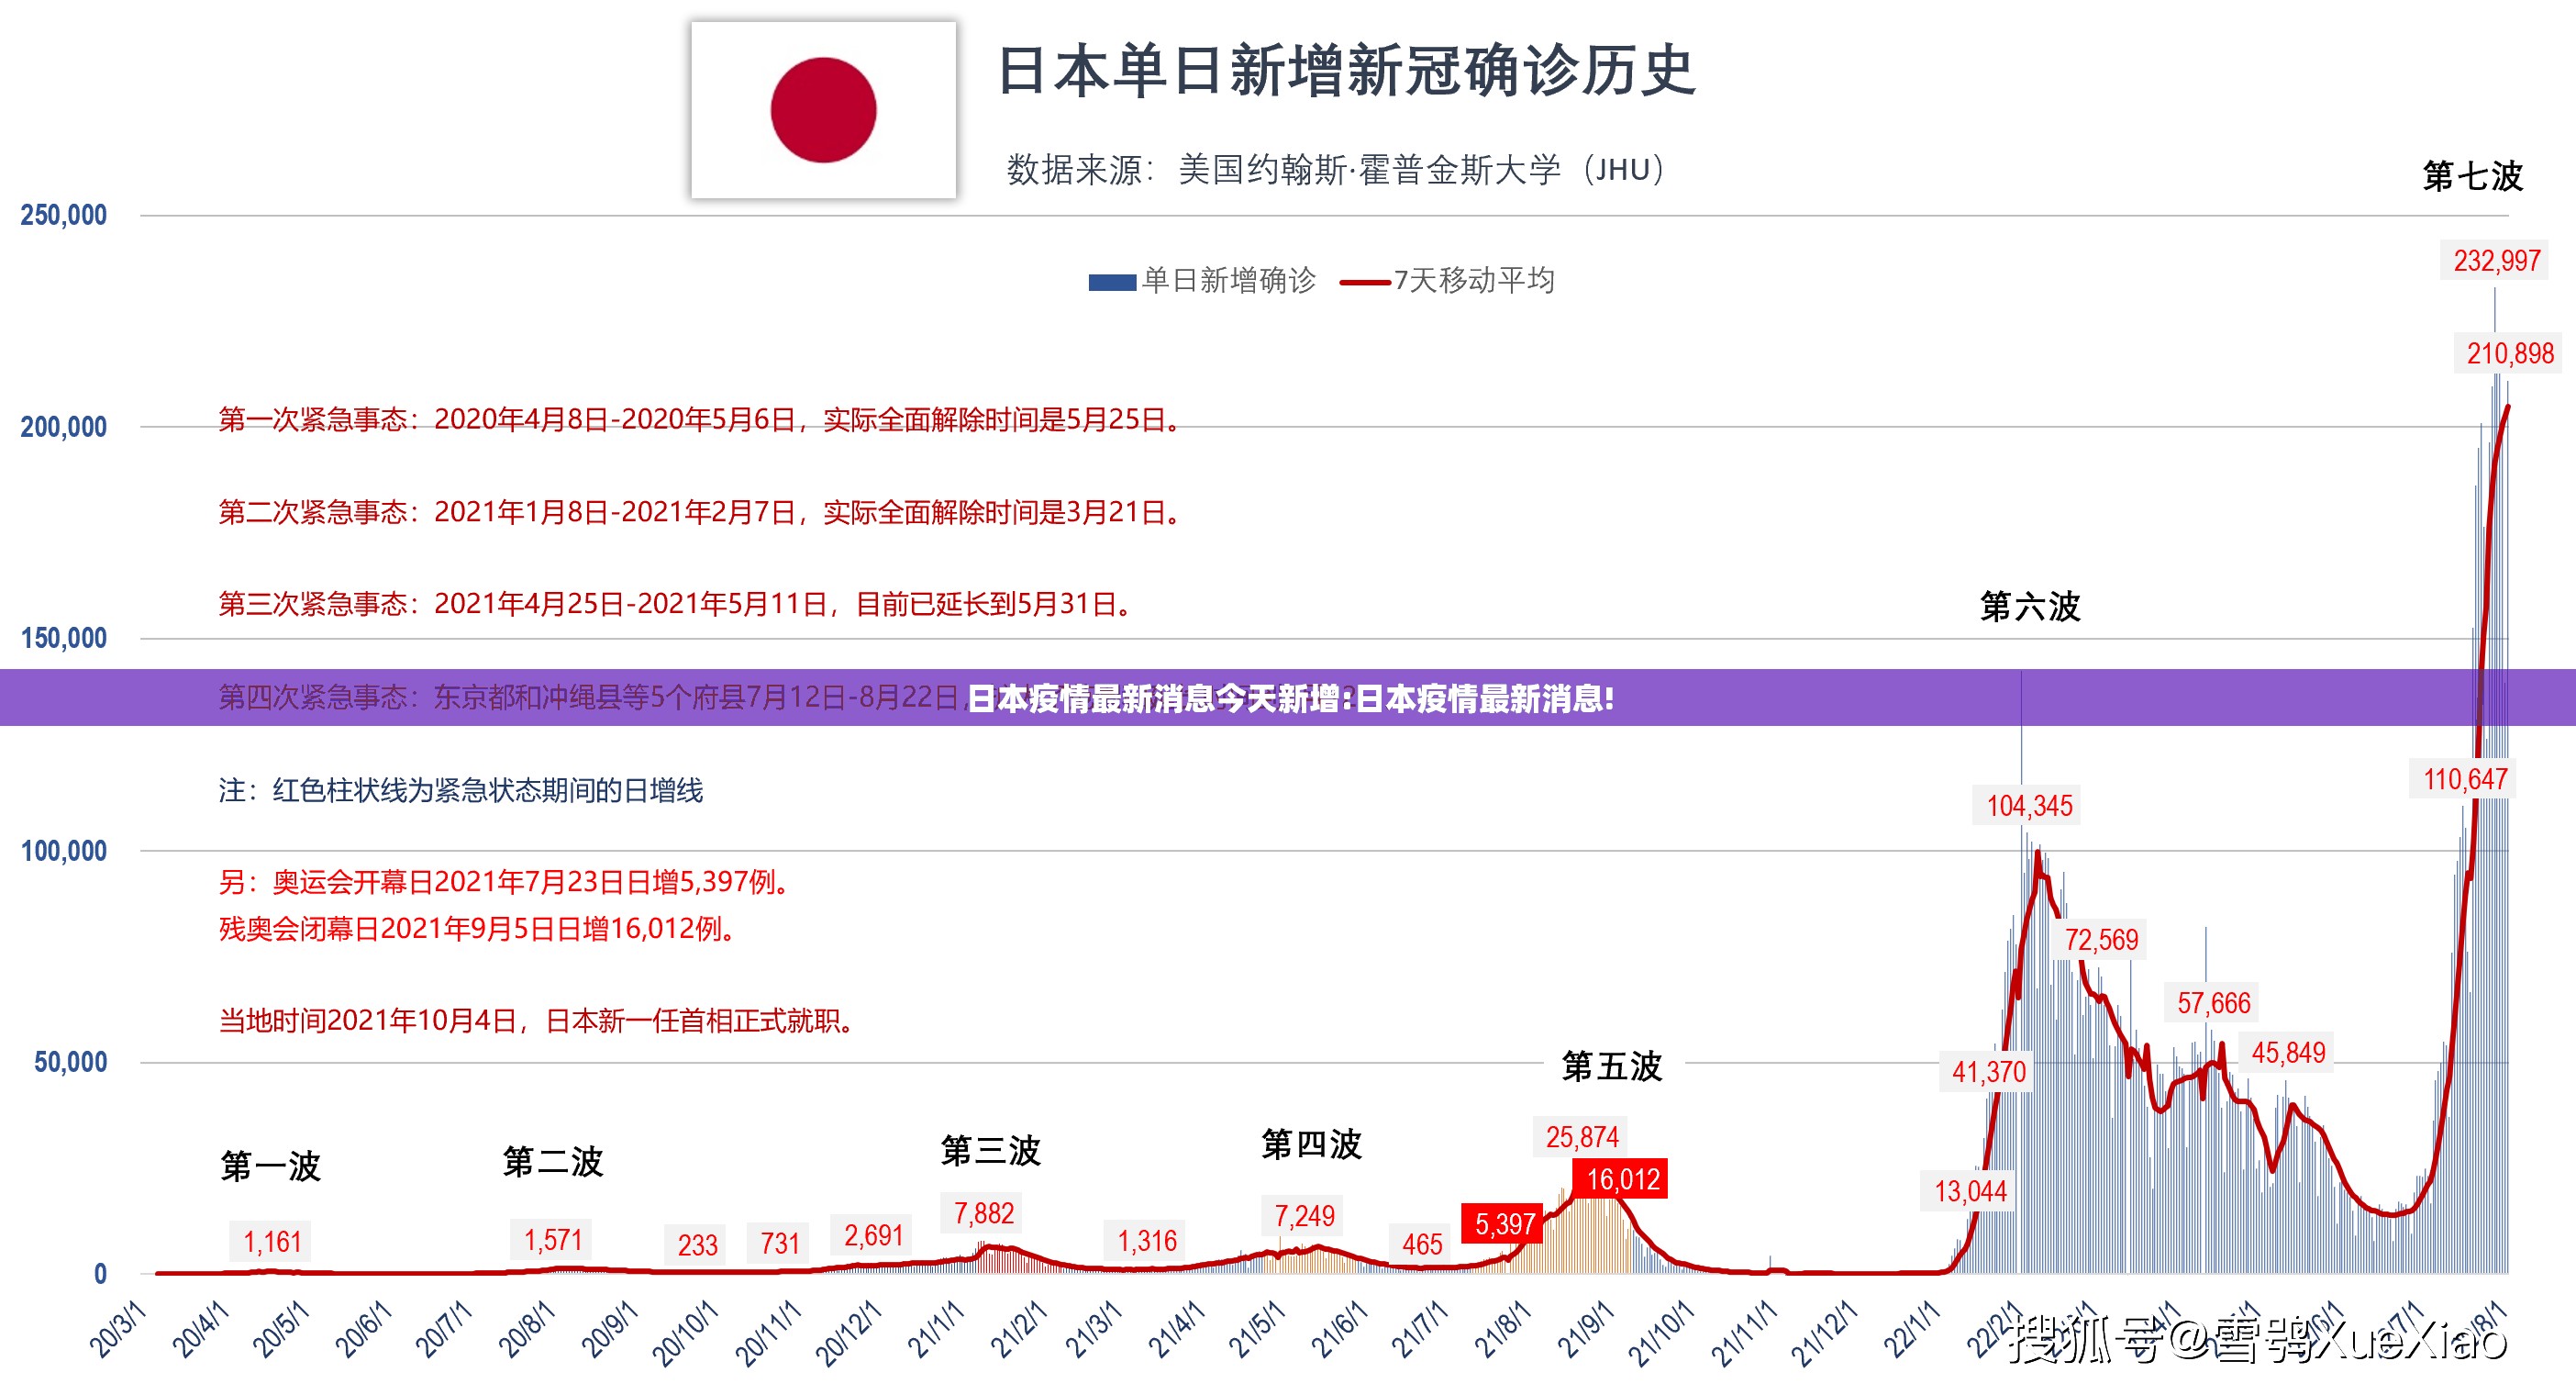Click the 第四波 wave label
This screenshot has height=1395, width=2576.
pyautogui.click(x=1312, y=1144)
